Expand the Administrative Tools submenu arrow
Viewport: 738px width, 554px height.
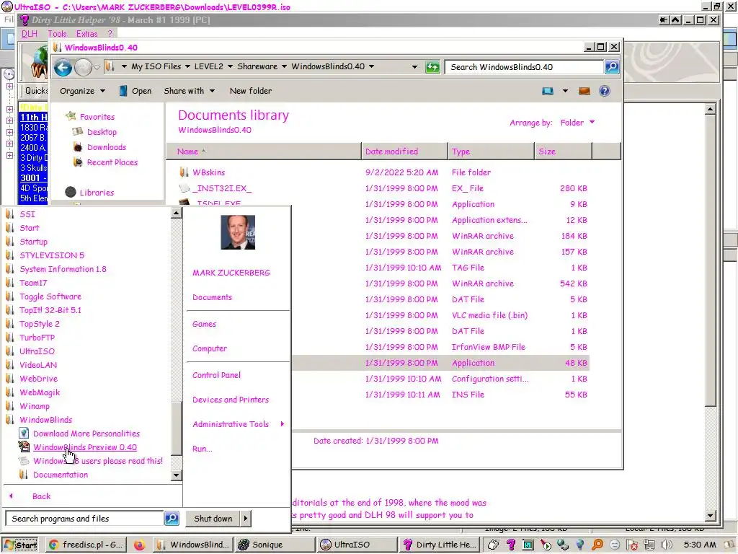tap(283, 424)
